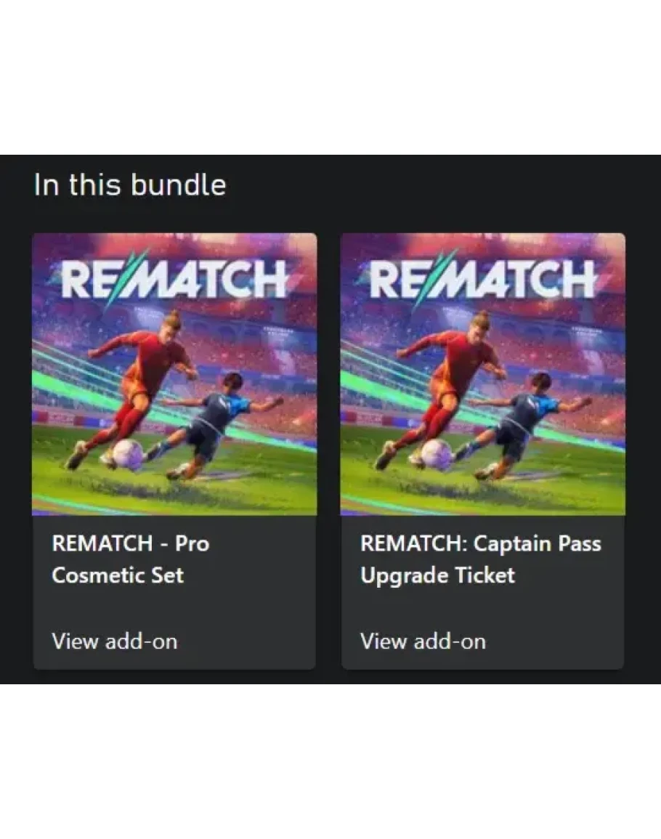
Task: Click the soccer ball in Pro Cosmetic Set artwork
Action: 127,454
